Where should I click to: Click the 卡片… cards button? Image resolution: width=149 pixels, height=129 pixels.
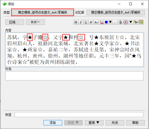coord(35,22)
